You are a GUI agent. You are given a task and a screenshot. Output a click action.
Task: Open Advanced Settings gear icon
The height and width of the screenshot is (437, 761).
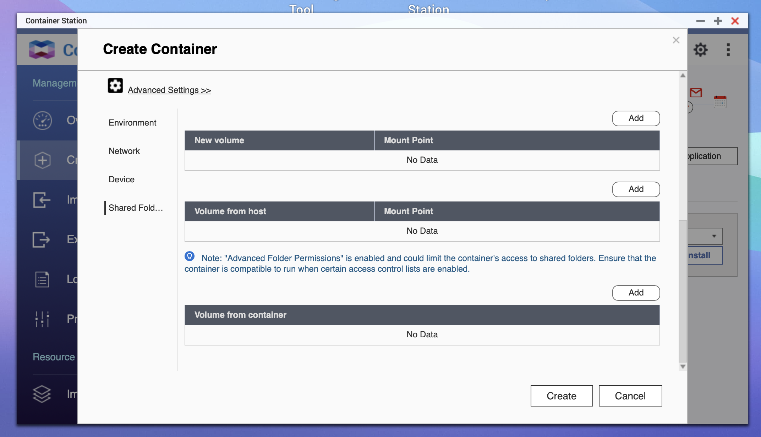[x=115, y=85]
